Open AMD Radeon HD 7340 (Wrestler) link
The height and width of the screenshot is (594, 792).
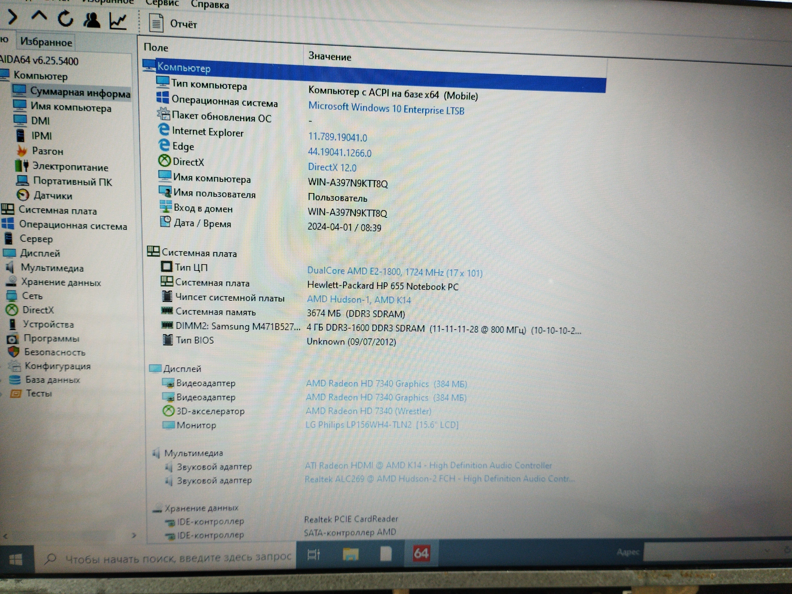click(x=368, y=411)
